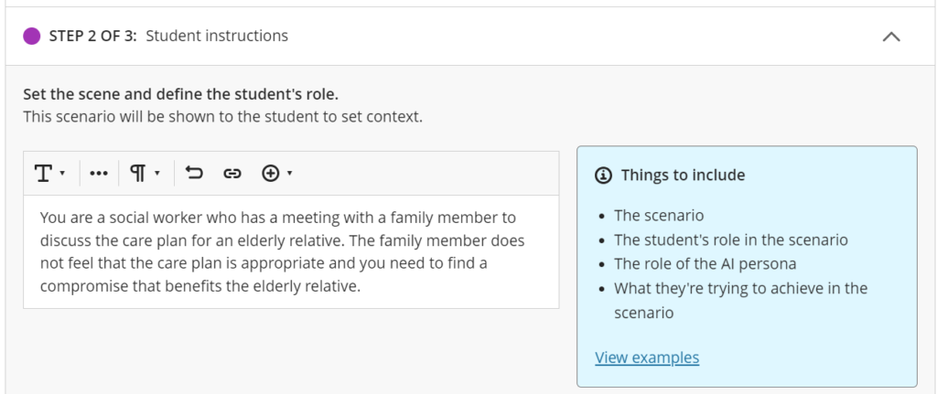
Task: Collapse the Student instructions step panel
Action: coord(891,37)
